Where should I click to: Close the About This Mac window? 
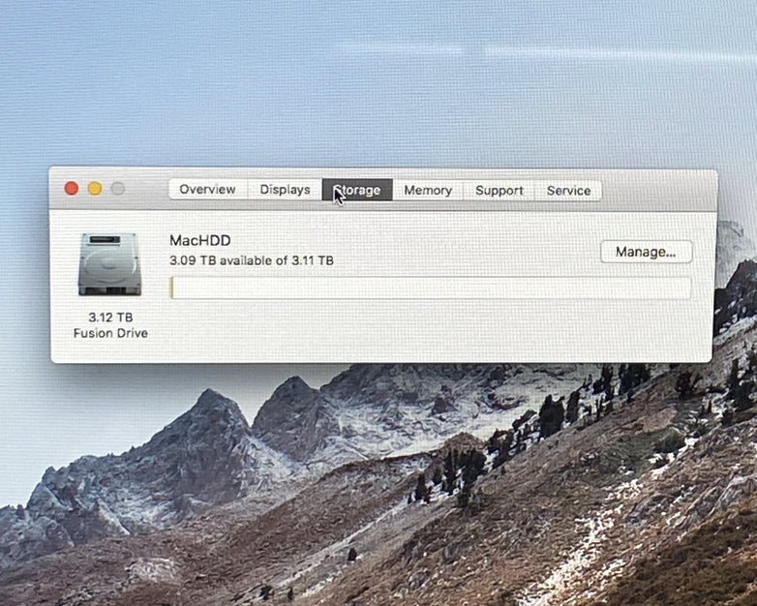coord(72,189)
